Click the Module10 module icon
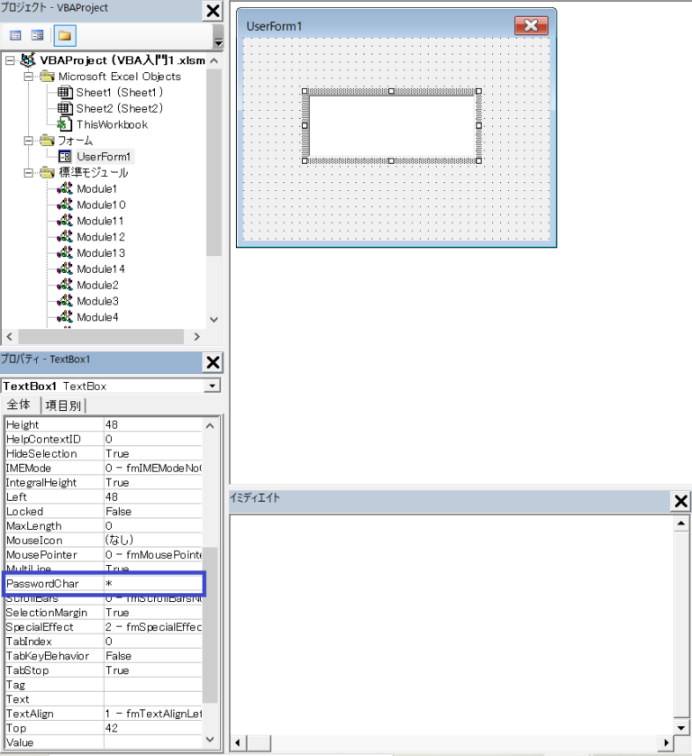 (65, 205)
